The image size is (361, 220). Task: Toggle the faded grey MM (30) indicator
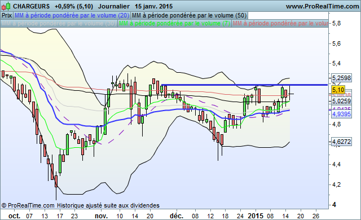59,24
